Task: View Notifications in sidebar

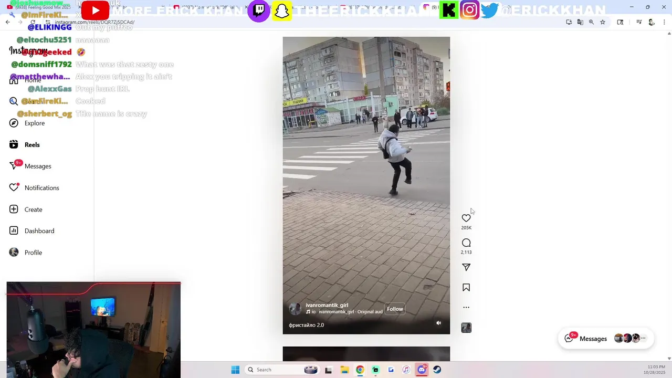Action: point(35,187)
